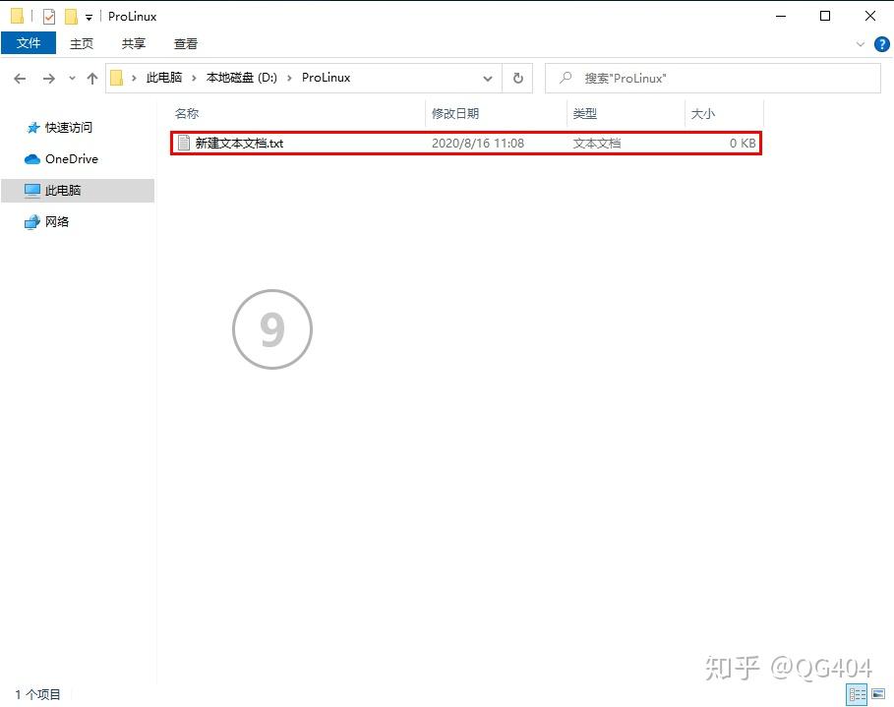The width and height of the screenshot is (894, 707).
Task: Switch to the 查看 ribbon tab
Action: point(185,43)
